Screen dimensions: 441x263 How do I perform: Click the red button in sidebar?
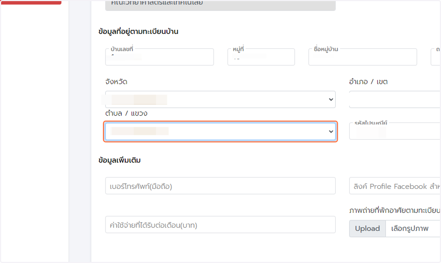pos(32,2)
